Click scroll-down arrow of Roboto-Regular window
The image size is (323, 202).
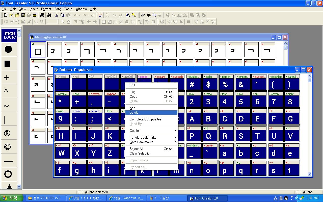click(310, 174)
